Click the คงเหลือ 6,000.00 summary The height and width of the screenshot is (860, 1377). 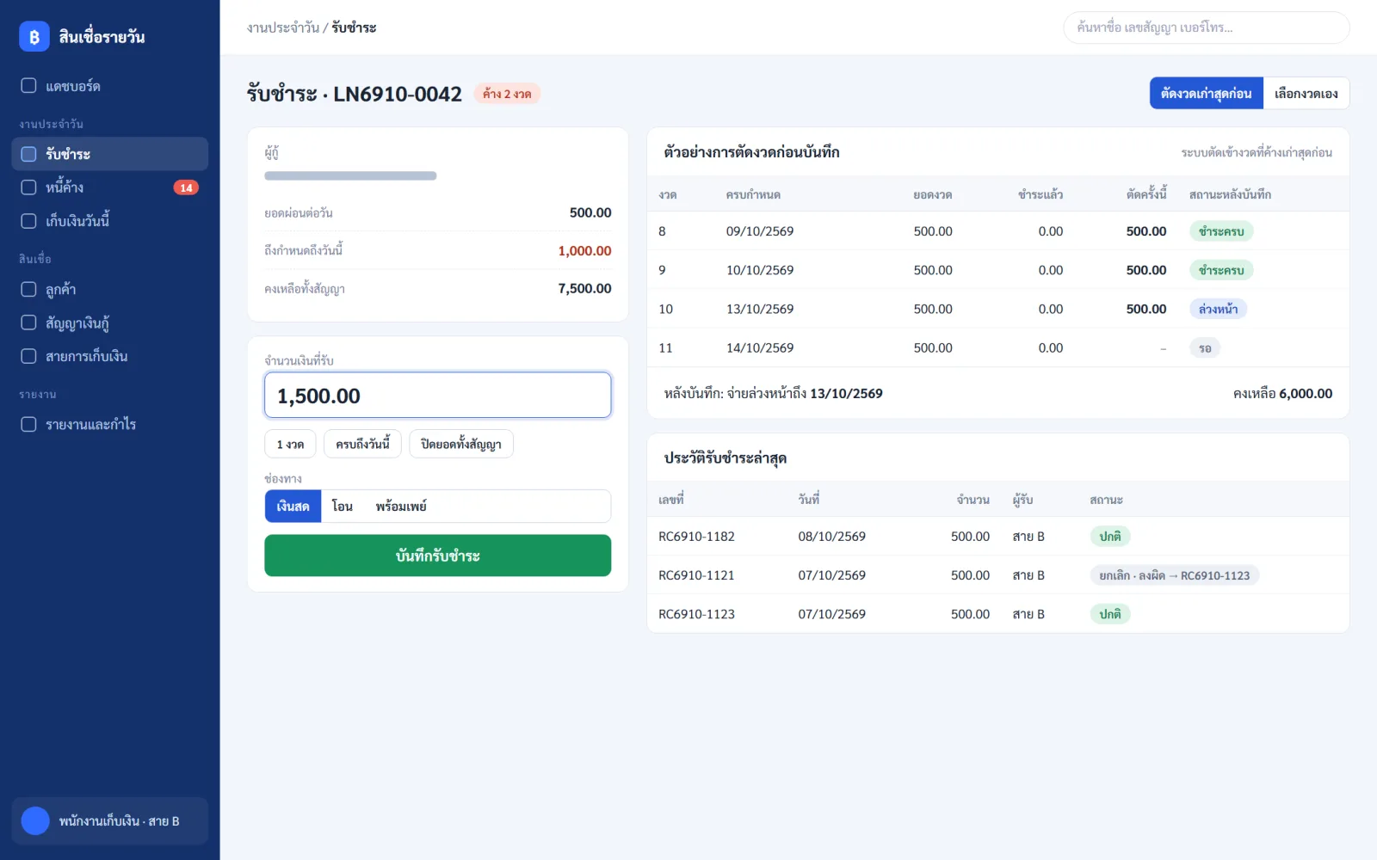1282,394
